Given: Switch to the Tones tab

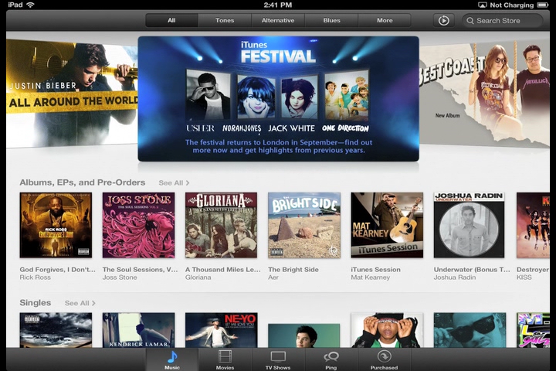Looking at the screenshot, I should (225, 21).
